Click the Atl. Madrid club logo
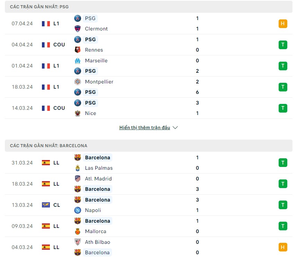The image size is (297, 257). (x=78, y=179)
